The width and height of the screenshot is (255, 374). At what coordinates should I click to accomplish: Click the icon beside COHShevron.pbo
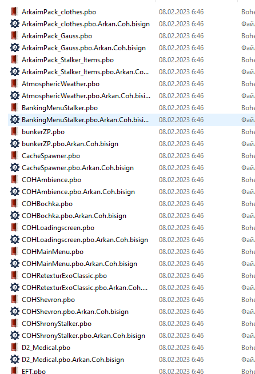14,299
